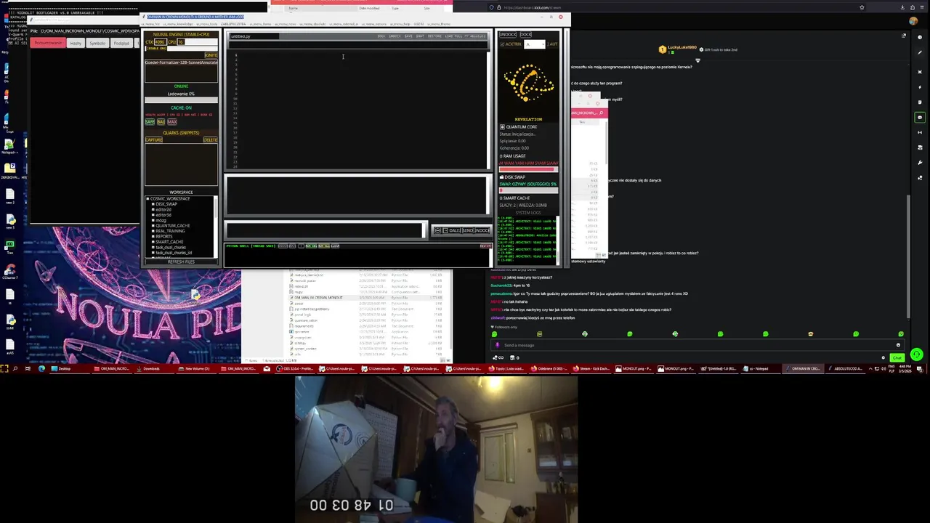Switch to the Podsumowanie tab
The height and width of the screenshot is (523, 930).
click(48, 42)
